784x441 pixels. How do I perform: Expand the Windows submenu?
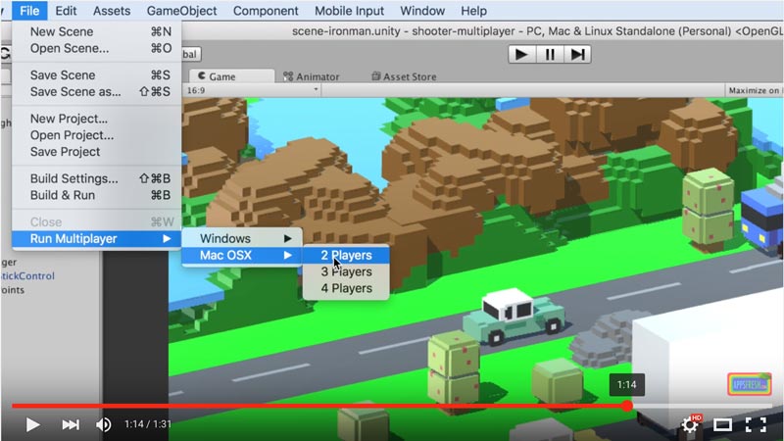coord(242,238)
